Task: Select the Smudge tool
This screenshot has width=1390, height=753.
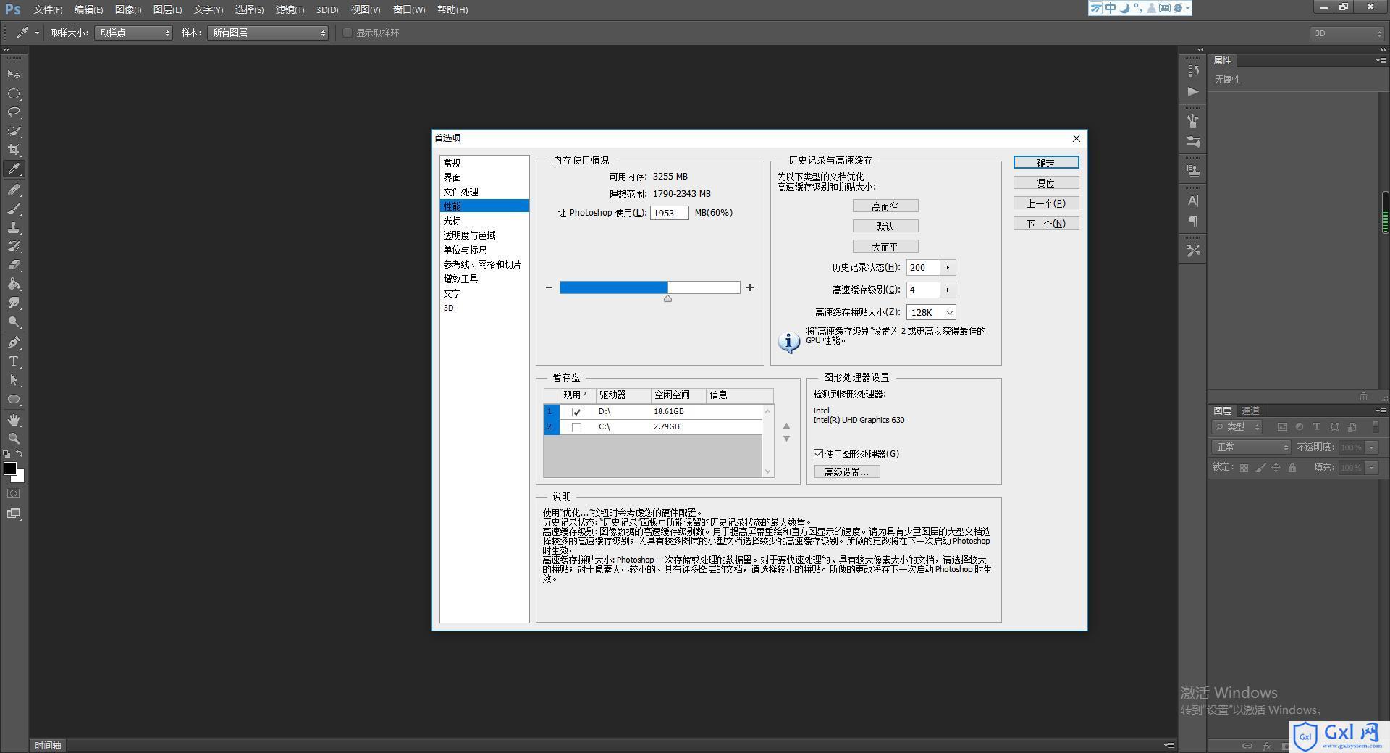Action: [14, 303]
